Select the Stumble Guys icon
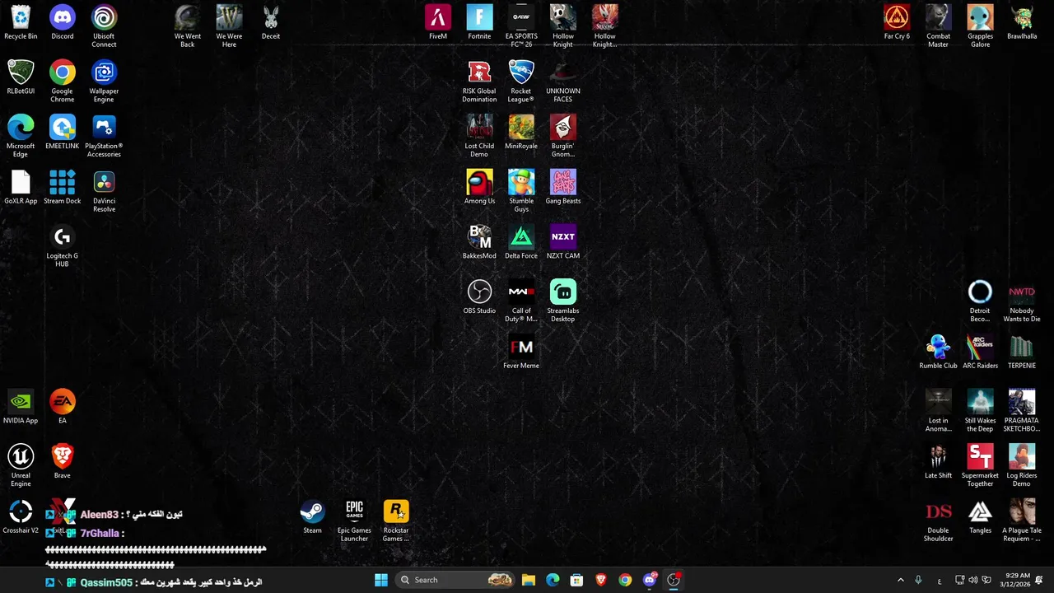The image size is (1054, 593). [x=521, y=192]
